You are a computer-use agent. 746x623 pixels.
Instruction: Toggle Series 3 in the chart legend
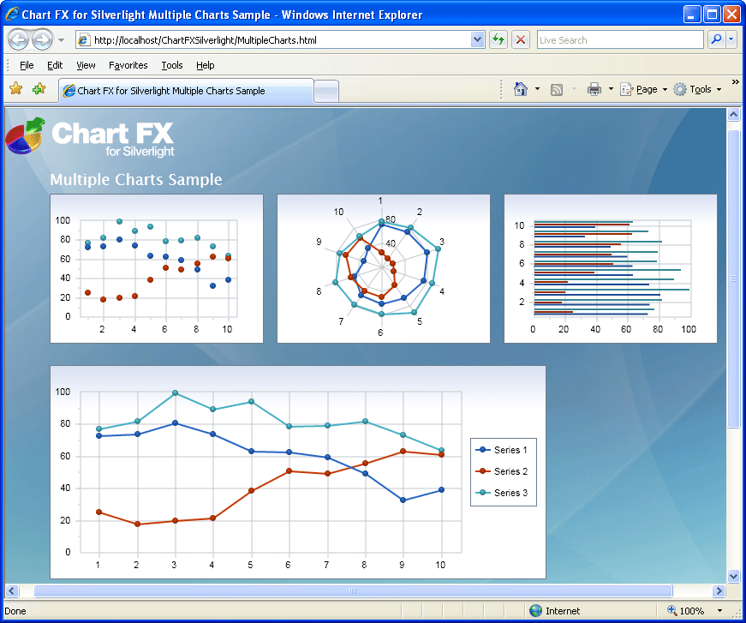click(504, 492)
